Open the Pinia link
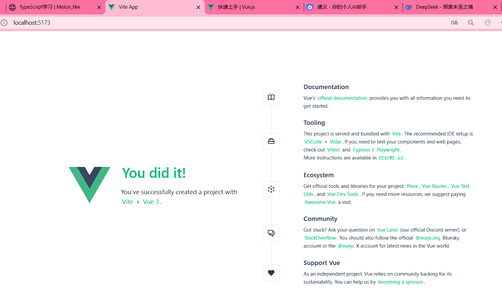 point(412,186)
